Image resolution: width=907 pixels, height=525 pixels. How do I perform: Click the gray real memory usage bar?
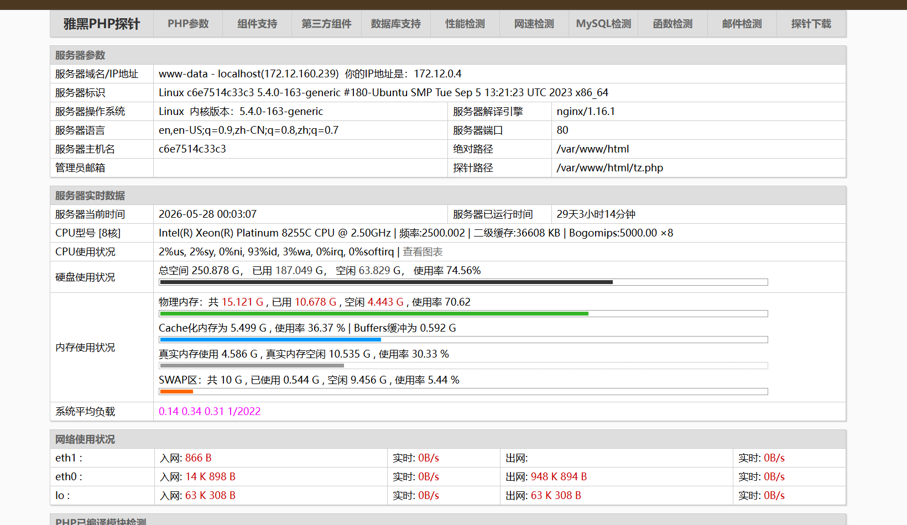pyautogui.click(x=252, y=365)
